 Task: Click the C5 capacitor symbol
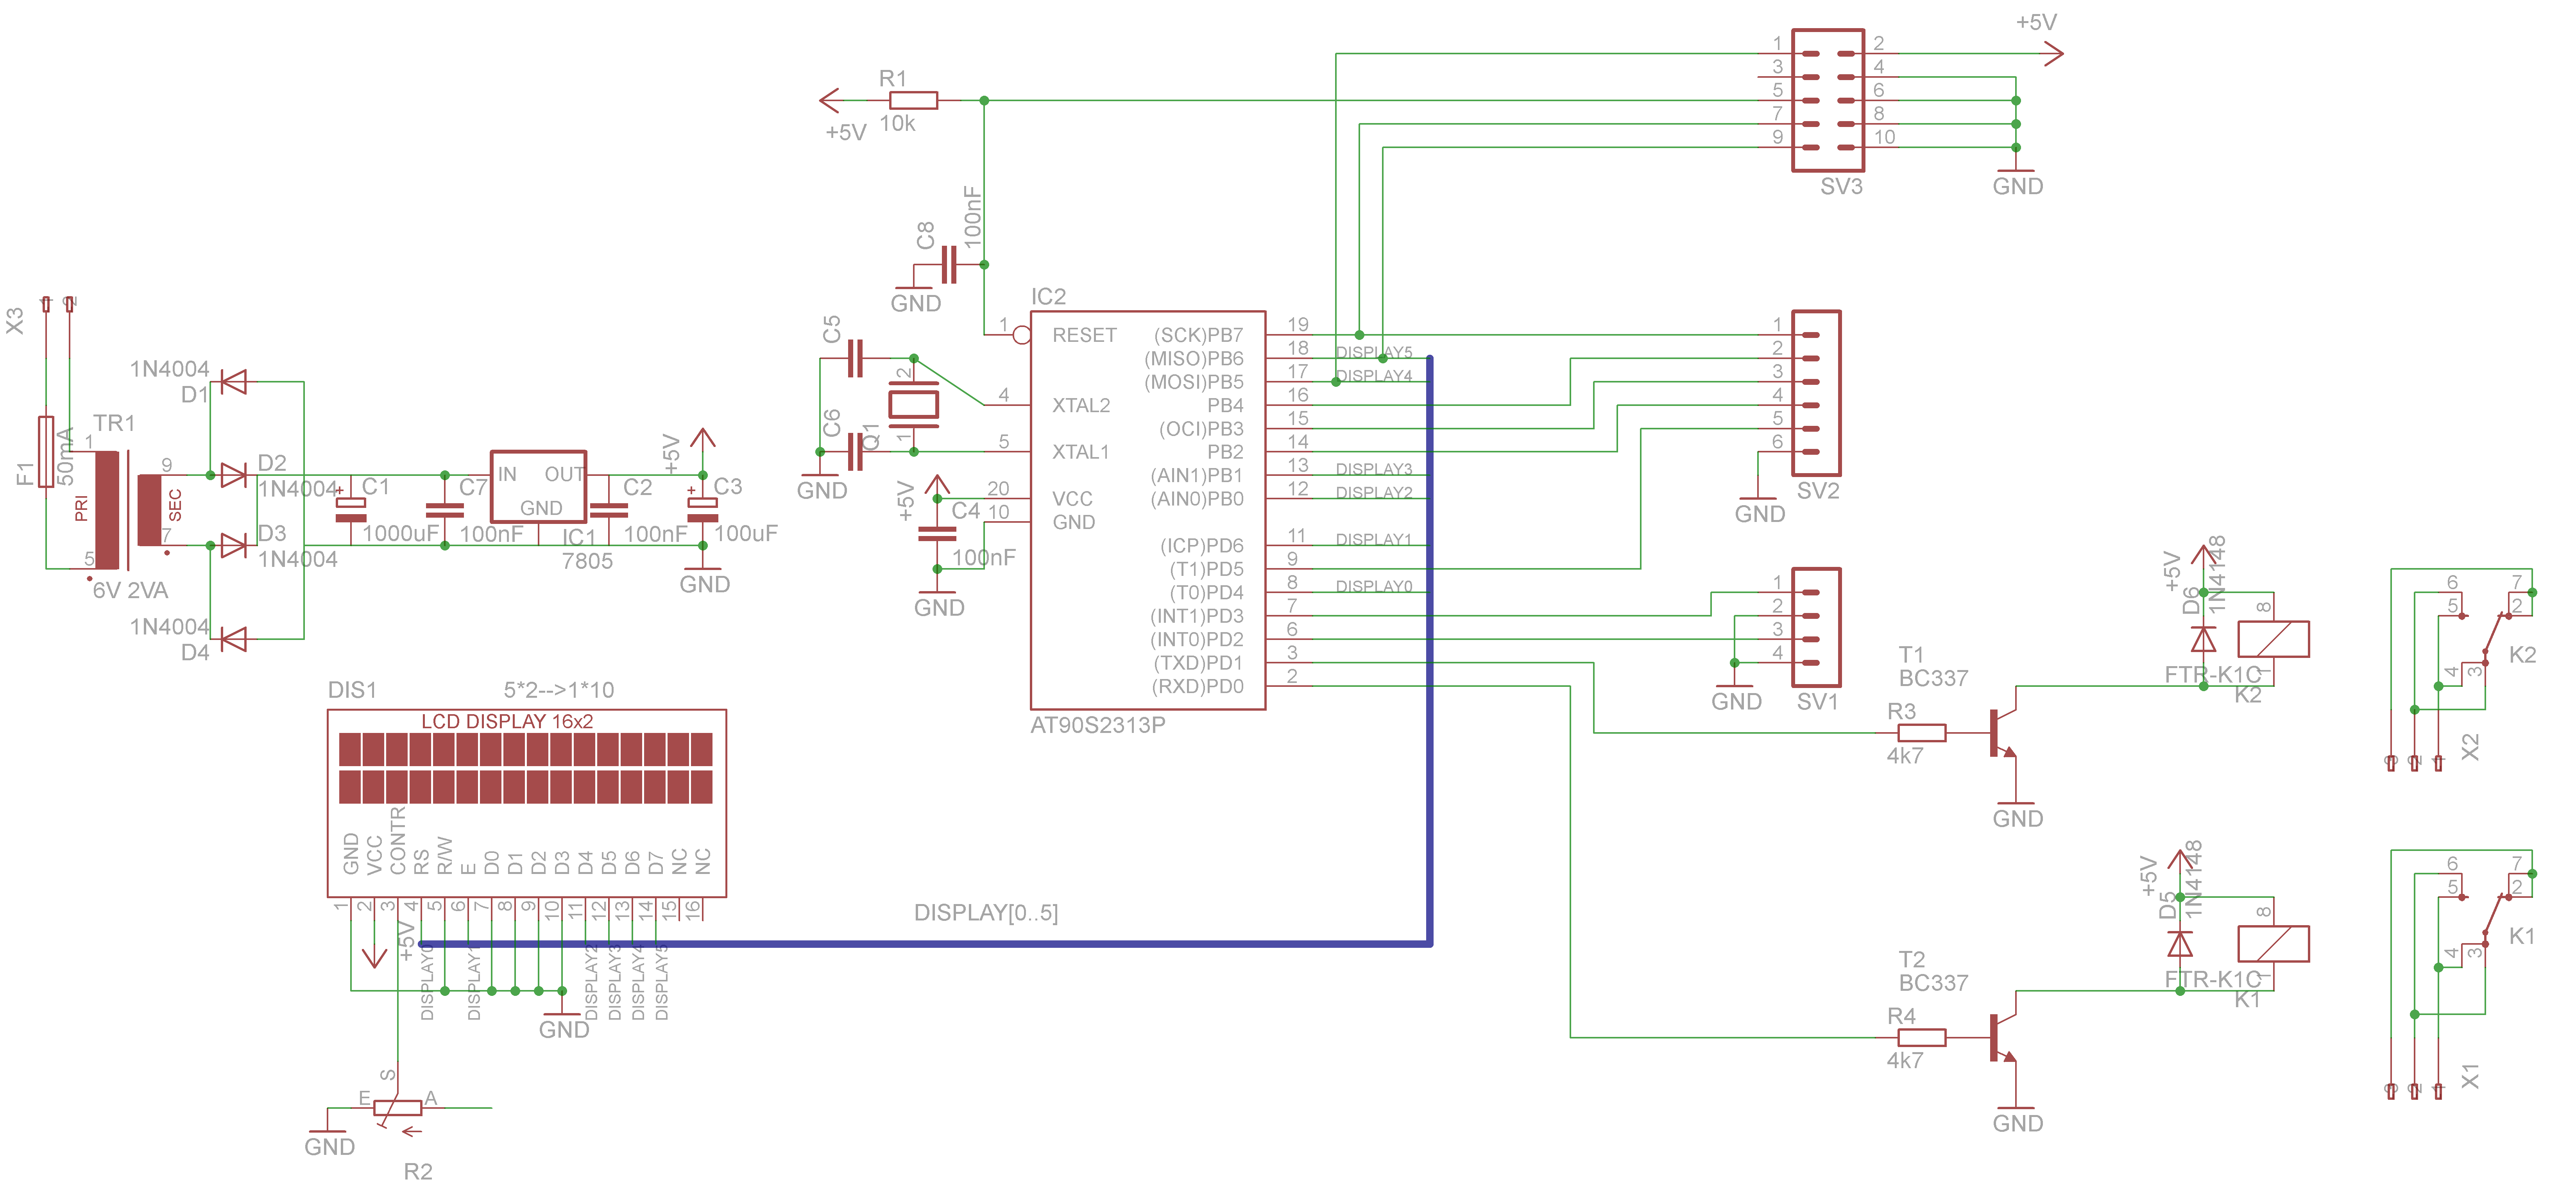pos(855,358)
